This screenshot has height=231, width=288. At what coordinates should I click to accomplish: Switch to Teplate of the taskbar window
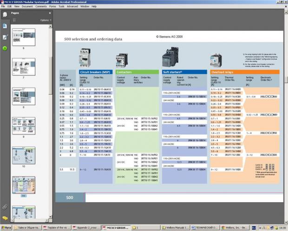[57, 228]
